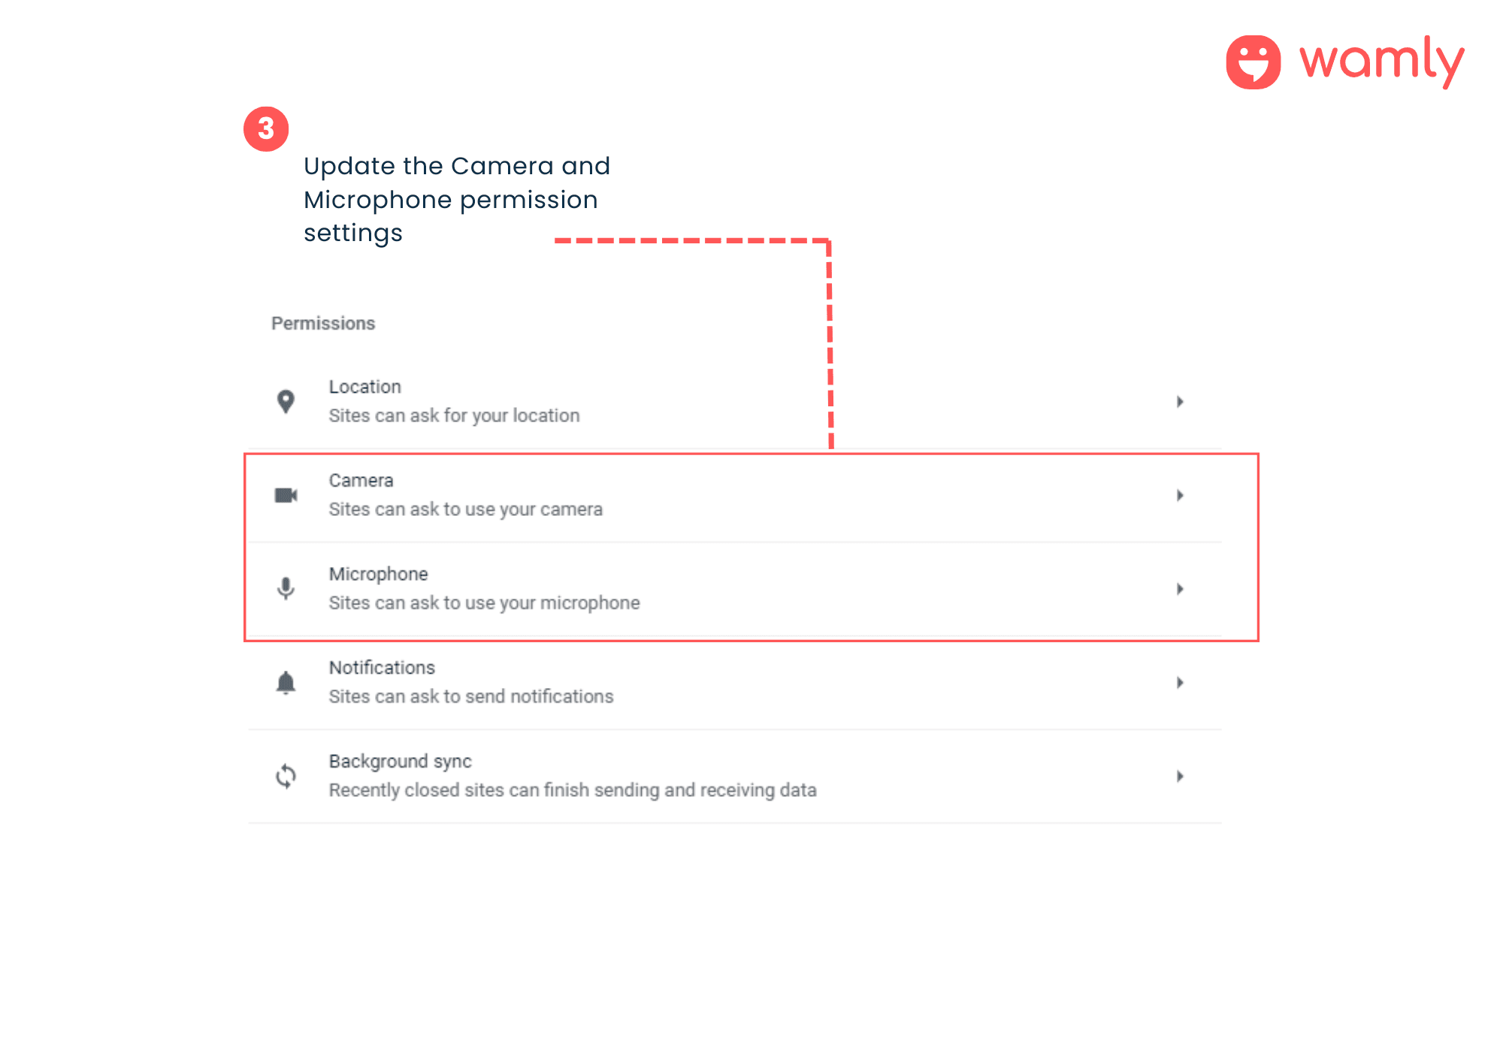The width and height of the screenshot is (1503, 1062).
Task: Expand Background sync with its arrow
Action: (1180, 776)
